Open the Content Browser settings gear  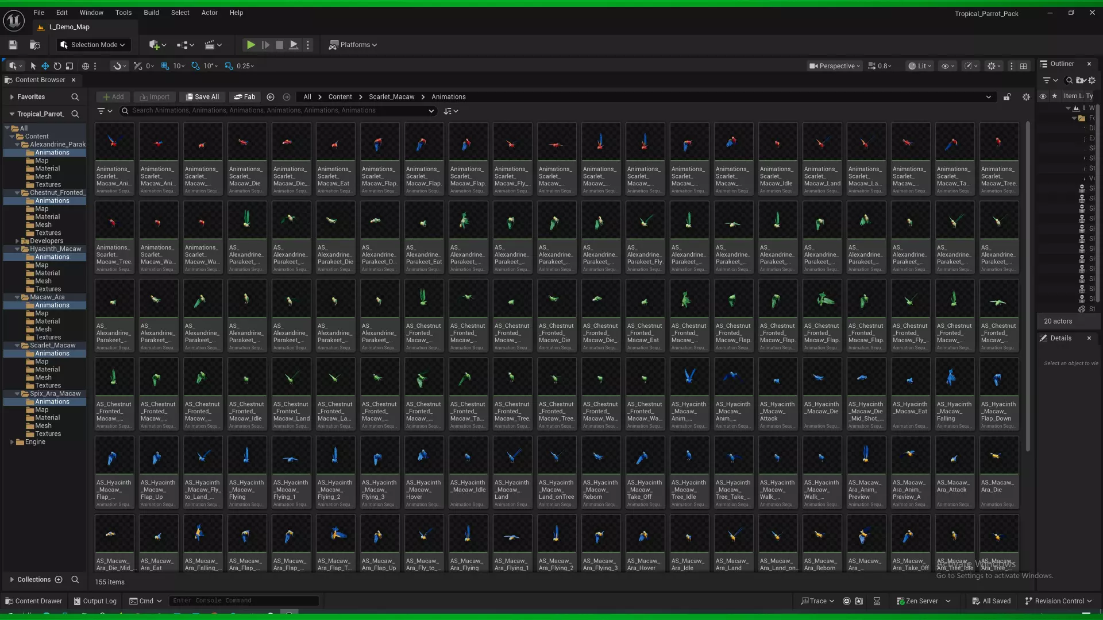coord(1026,97)
